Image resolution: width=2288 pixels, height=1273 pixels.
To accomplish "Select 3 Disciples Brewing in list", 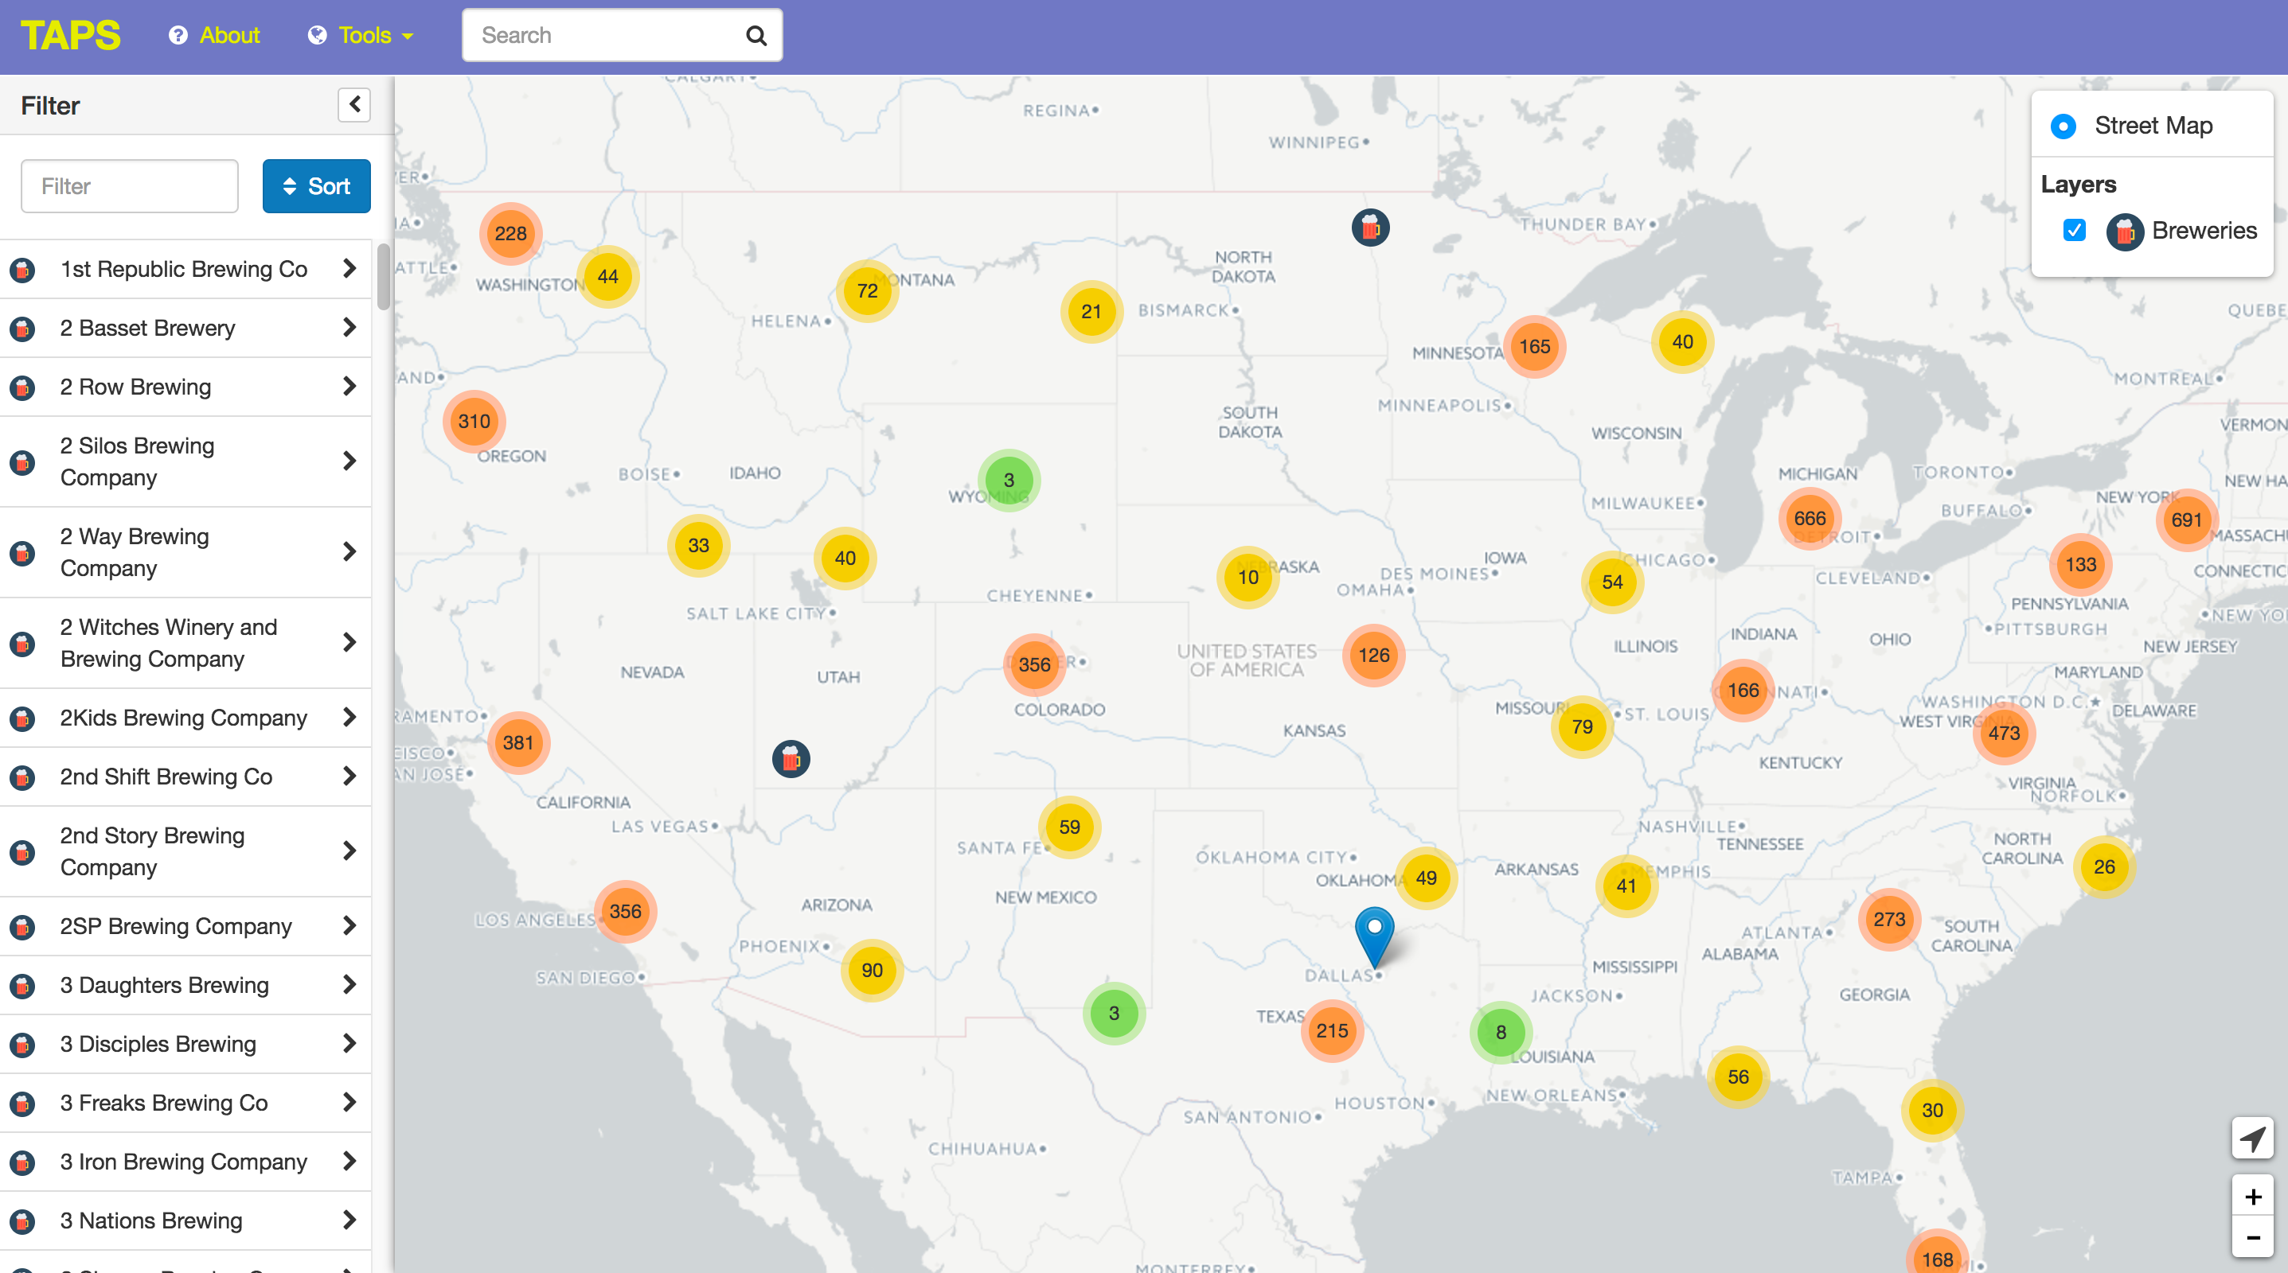I will click(185, 1044).
